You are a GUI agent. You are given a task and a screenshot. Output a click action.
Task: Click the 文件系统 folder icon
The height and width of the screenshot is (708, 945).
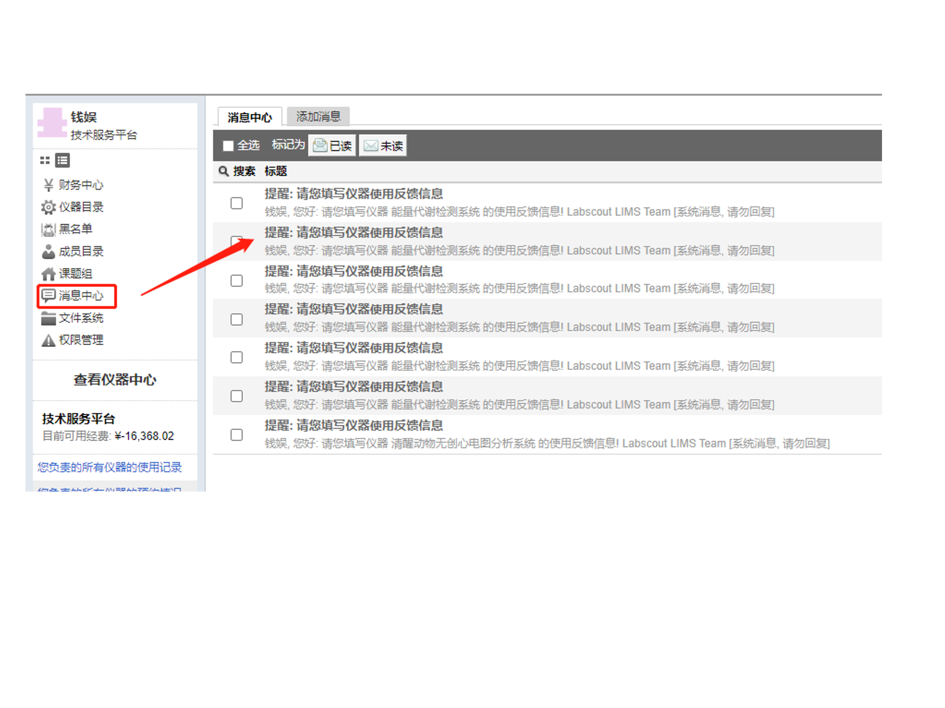[x=48, y=318]
